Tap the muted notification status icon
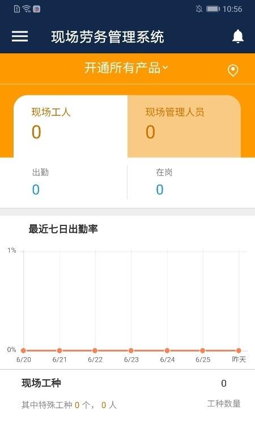 pos(199,9)
